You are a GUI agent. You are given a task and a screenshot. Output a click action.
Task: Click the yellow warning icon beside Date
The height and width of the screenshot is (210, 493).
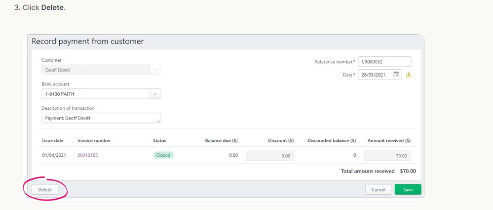click(x=408, y=75)
